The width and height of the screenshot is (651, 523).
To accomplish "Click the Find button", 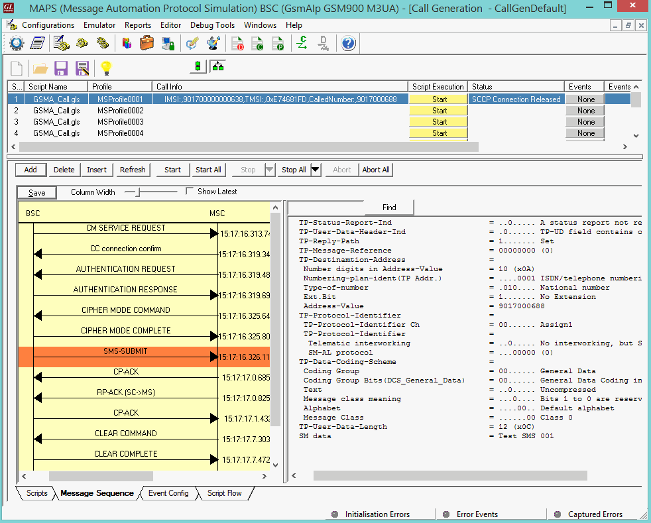I will point(389,207).
